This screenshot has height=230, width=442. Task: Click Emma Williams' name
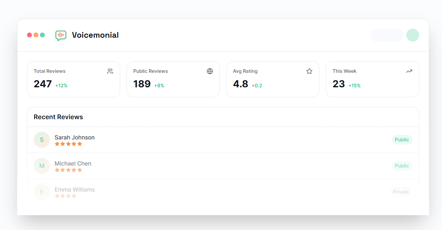(75, 189)
